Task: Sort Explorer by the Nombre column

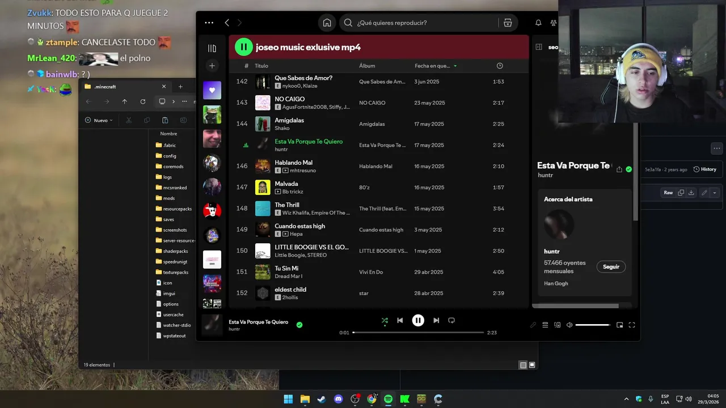Action: coord(168,134)
